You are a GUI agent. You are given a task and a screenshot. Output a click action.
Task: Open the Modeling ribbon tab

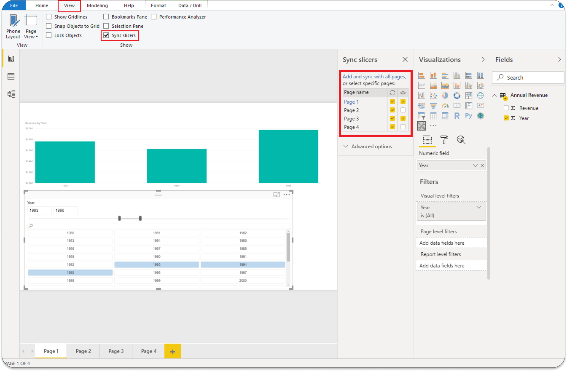(x=97, y=5)
